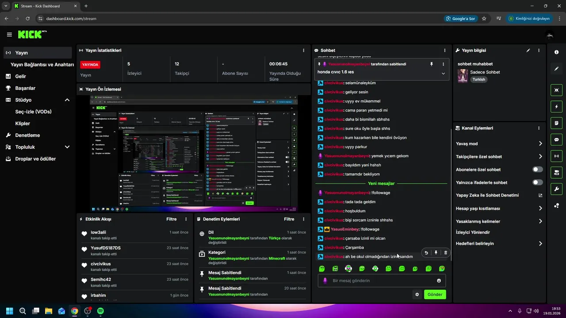Toggle the channel actions widget icon in sidebar
Image resolution: width=566 pixels, height=318 pixels.
pyautogui.click(x=556, y=172)
